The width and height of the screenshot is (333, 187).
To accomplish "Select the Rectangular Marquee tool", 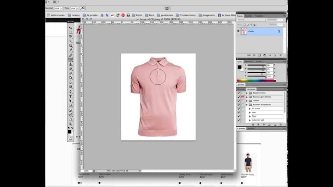I will pyautogui.click(x=71, y=32).
